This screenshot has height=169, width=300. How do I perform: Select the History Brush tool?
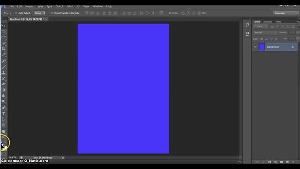pos(4,78)
